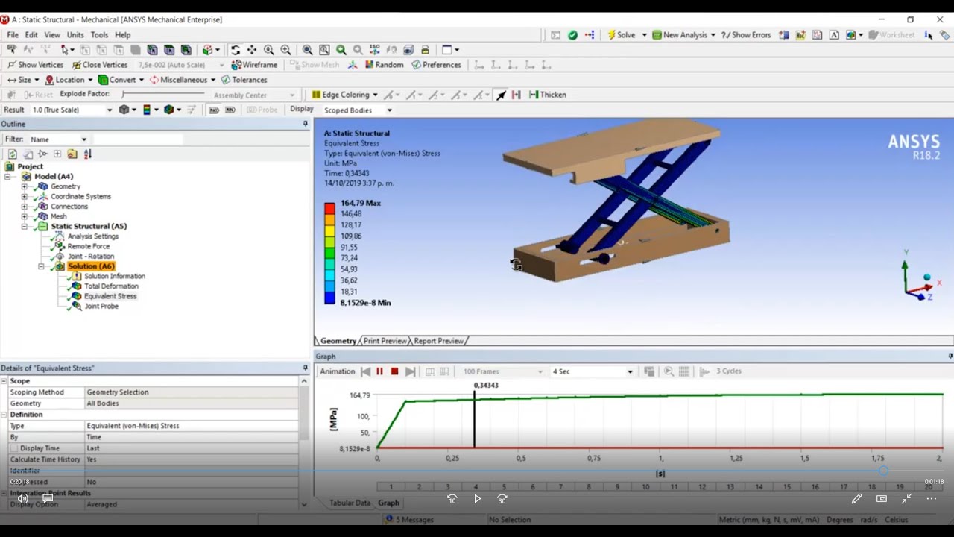The image size is (954, 537).
Task: Select Total Deformation in the outline
Action: click(x=111, y=286)
